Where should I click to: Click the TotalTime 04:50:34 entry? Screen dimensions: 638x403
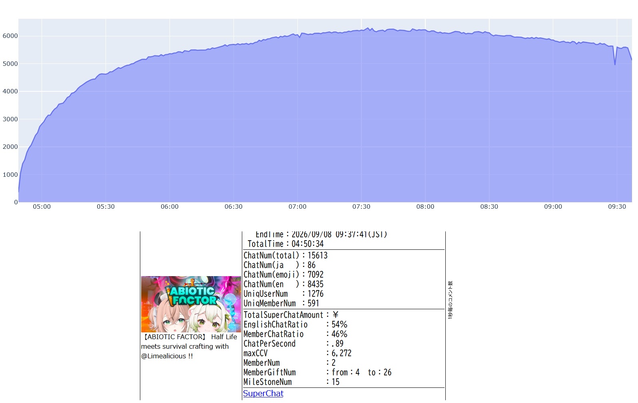point(285,244)
